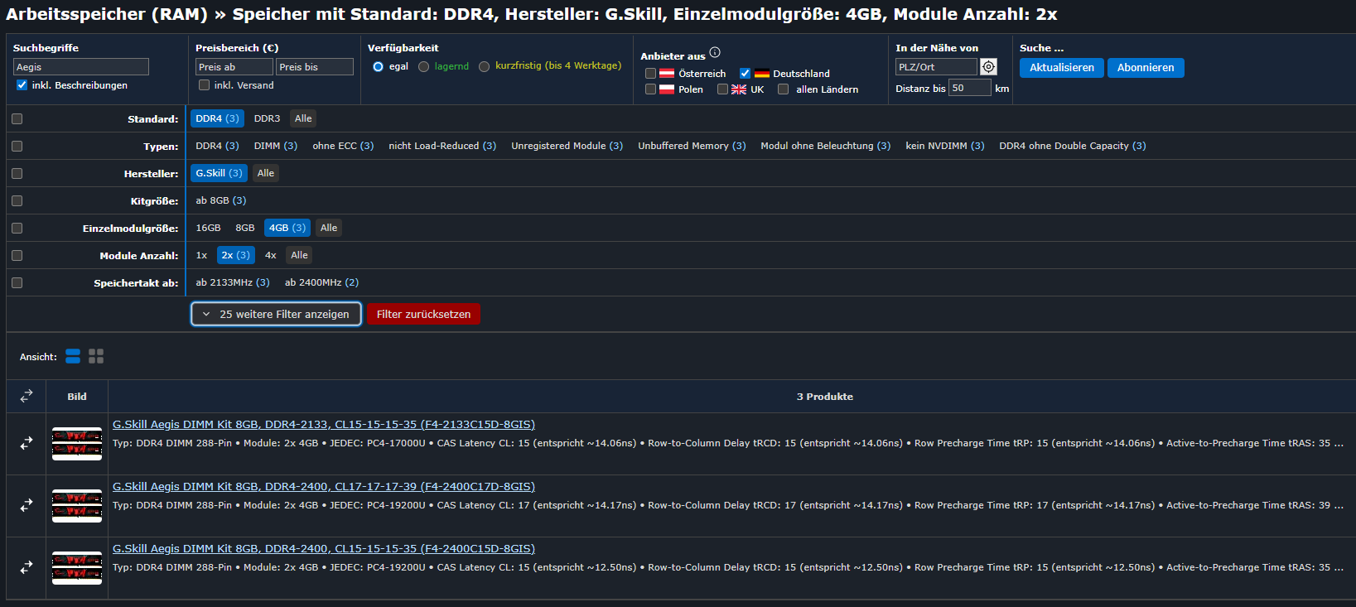Select G.Skill (3) manufacturer filter

pos(219,173)
